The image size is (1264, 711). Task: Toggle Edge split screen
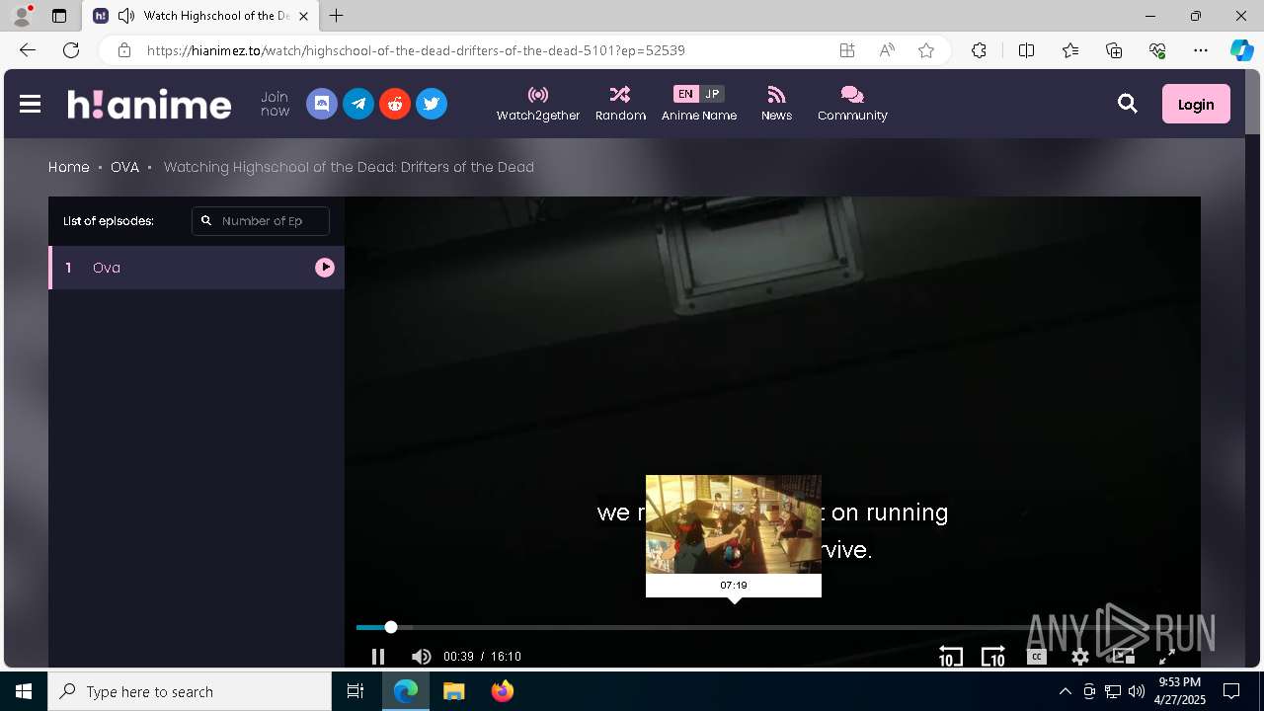tap(1026, 50)
